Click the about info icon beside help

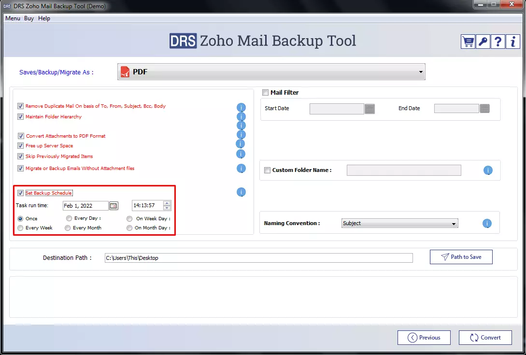pyautogui.click(x=513, y=42)
